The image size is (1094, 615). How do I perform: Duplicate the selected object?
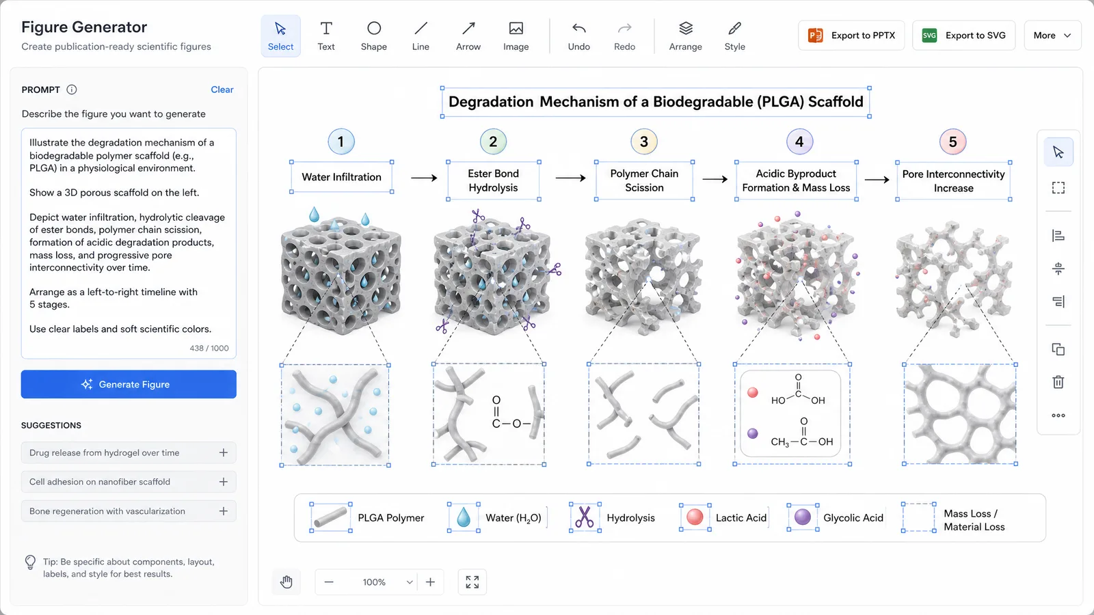(1058, 349)
